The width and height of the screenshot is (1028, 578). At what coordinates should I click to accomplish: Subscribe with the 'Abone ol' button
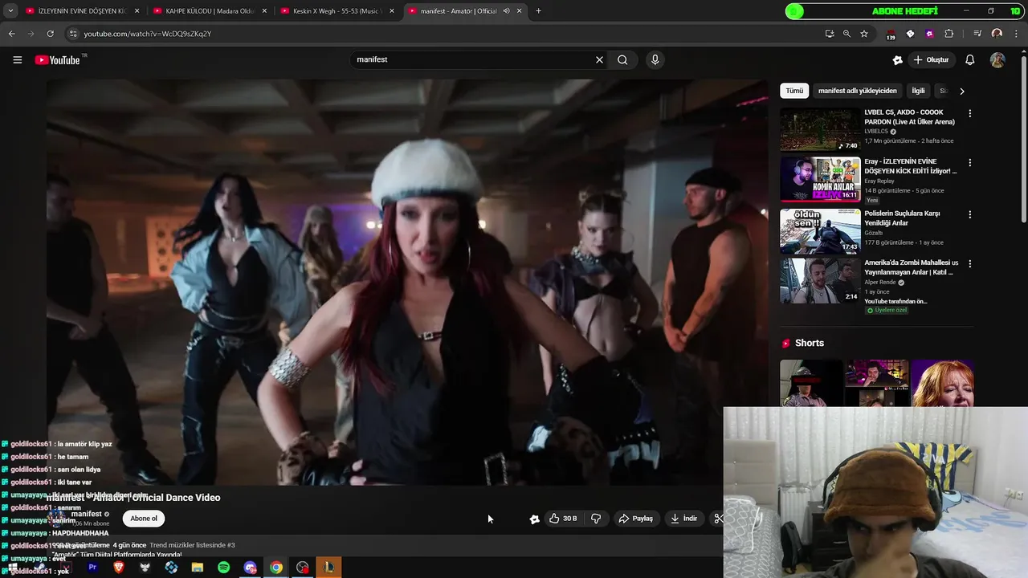[x=144, y=519]
